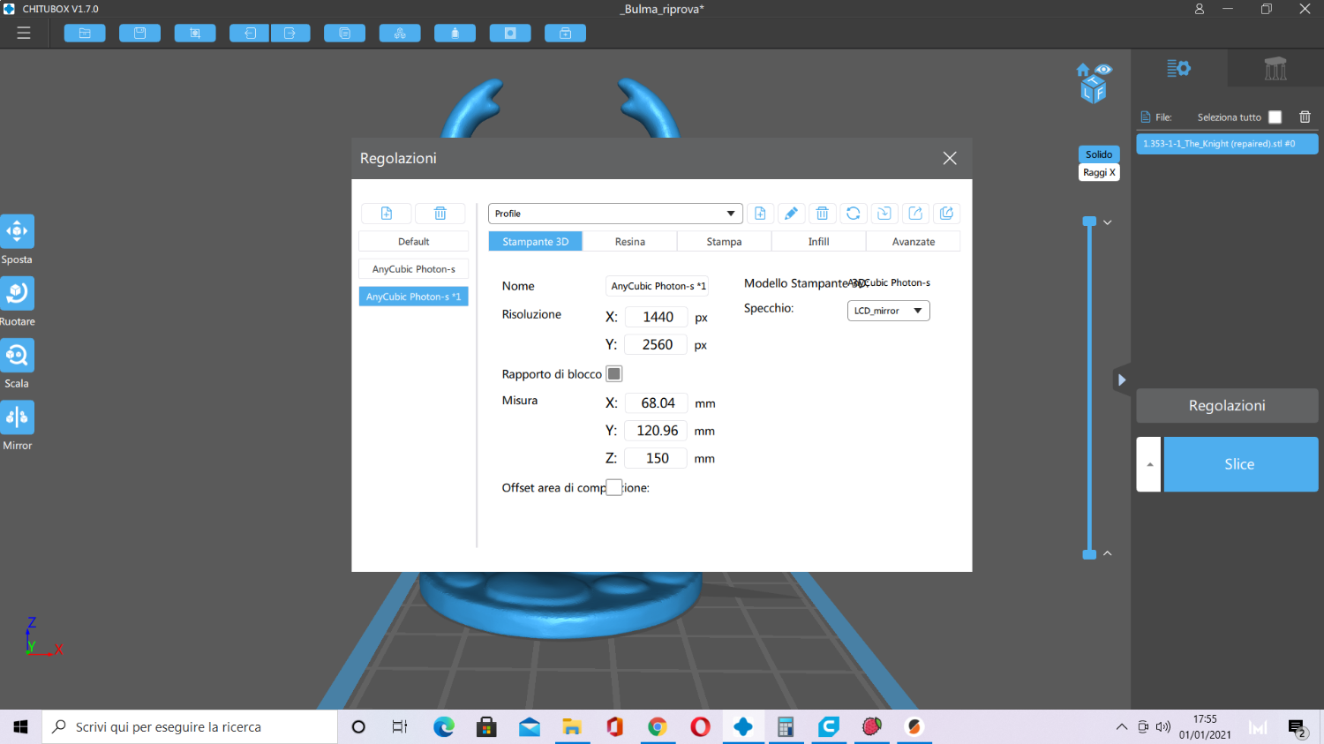This screenshot has height=744, width=1324.
Task: Open the slice settings gear panel tab
Action: coord(1178,68)
